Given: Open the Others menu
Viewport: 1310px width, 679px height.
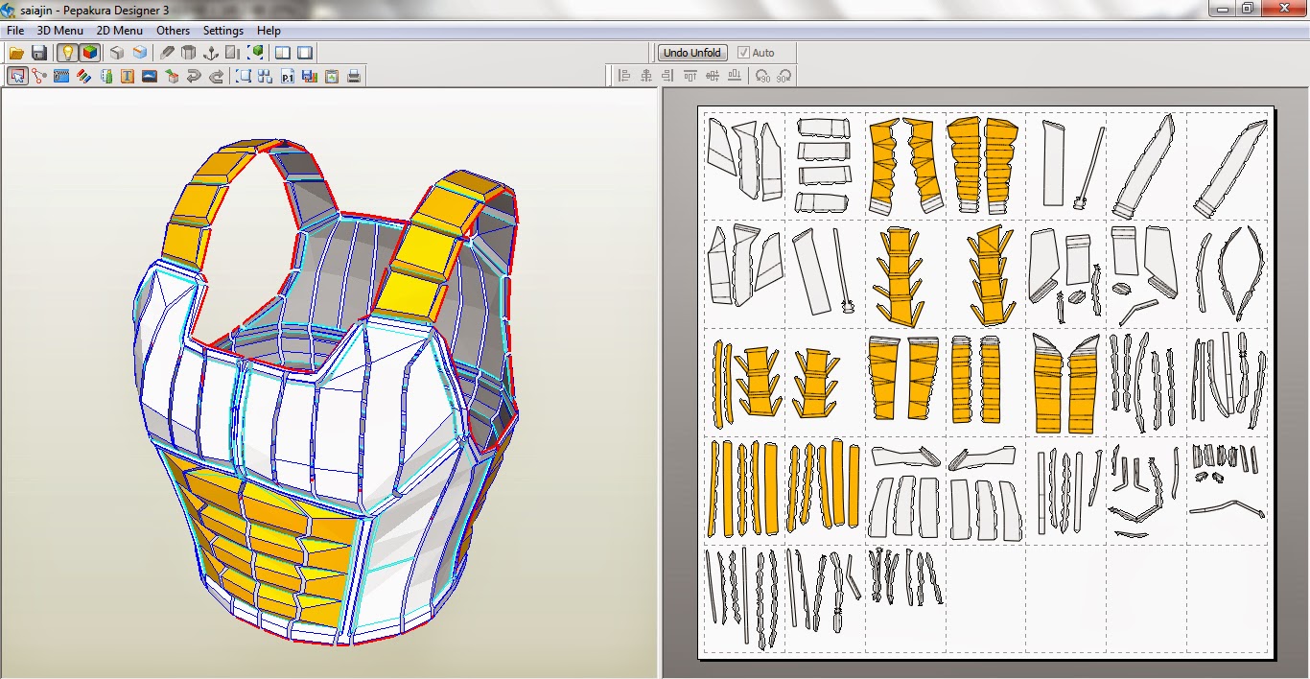Looking at the screenshot, I should [x=173, y=30].
